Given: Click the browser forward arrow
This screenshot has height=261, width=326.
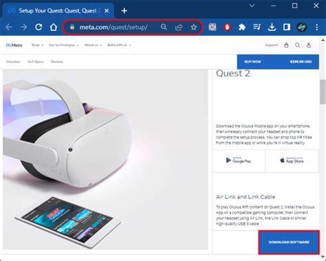Looking at the screenshot, I should pos(23,28).
